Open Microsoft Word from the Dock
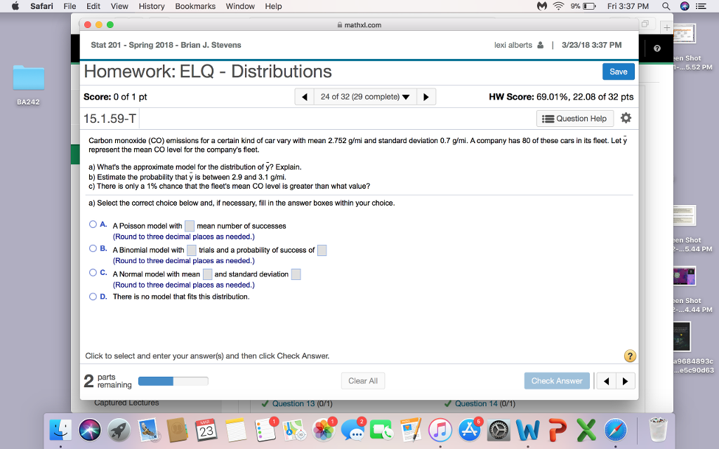Screen dimensions: 719x449 point(527,431)
